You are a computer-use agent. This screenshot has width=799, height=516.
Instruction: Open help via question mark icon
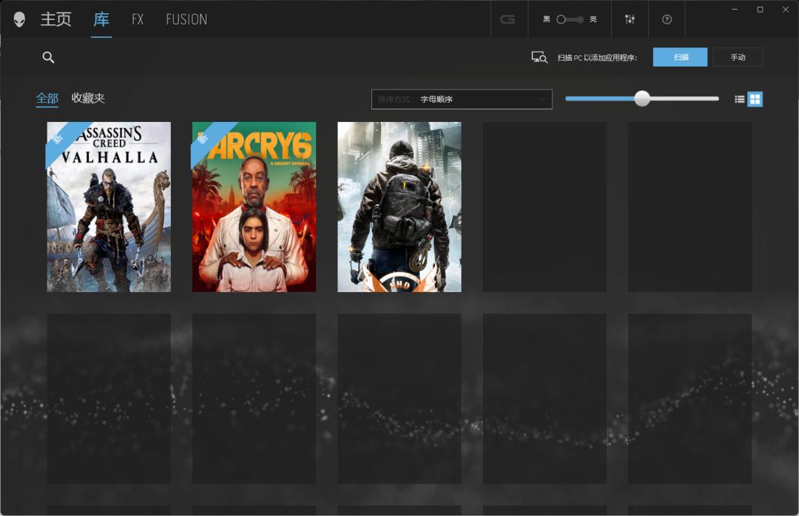pyautogui.click(x=667, y=19)
